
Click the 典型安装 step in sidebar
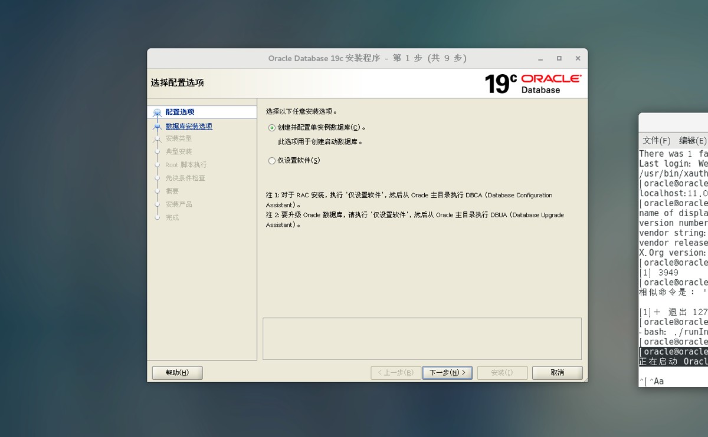[179, 151]
